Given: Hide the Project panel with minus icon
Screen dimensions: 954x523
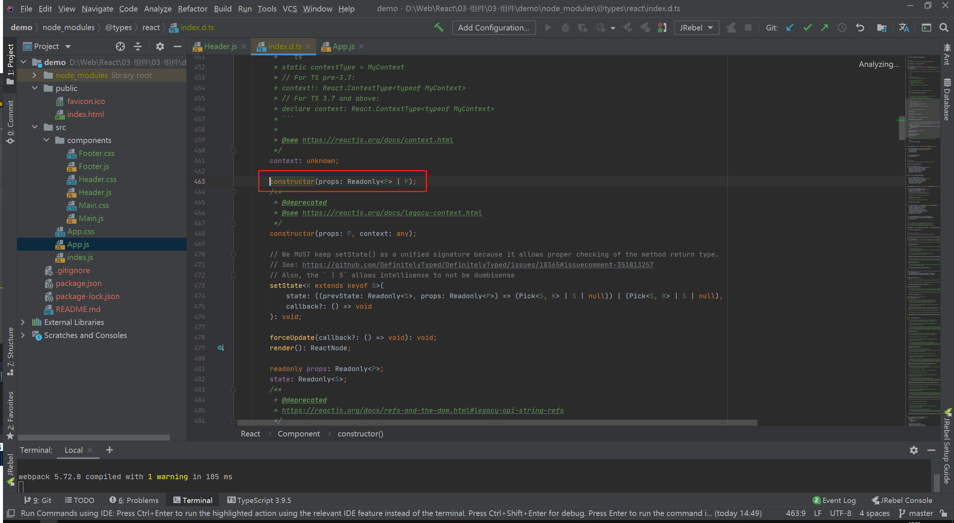Looking at the screenshot, I should click(x=177, y=46).
